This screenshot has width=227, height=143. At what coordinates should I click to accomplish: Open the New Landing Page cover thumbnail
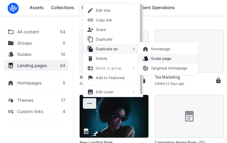point(114,116)
